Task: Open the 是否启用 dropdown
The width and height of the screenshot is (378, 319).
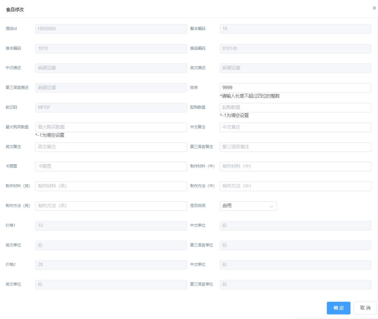Action: [248, 206]
